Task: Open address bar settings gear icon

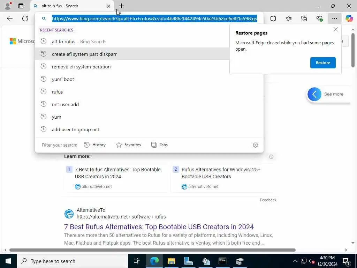Action: tap(256, 145)
